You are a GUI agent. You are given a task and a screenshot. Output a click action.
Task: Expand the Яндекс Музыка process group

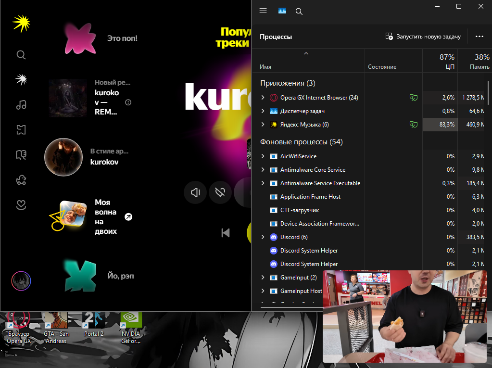(x=263, y=125)
